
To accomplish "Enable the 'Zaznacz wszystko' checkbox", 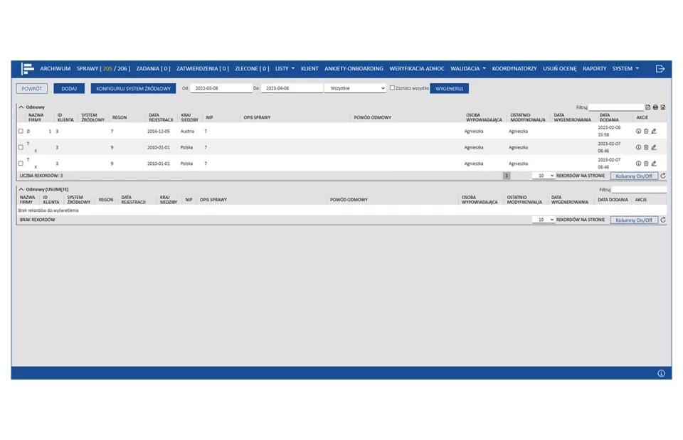I will [392, 88].
